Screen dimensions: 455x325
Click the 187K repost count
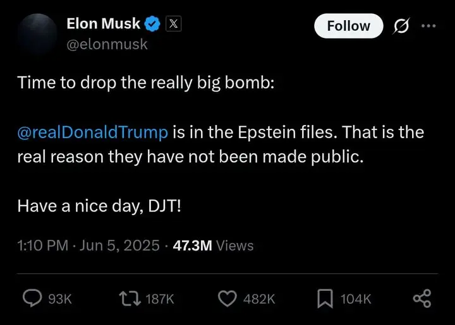coord(159,299)
